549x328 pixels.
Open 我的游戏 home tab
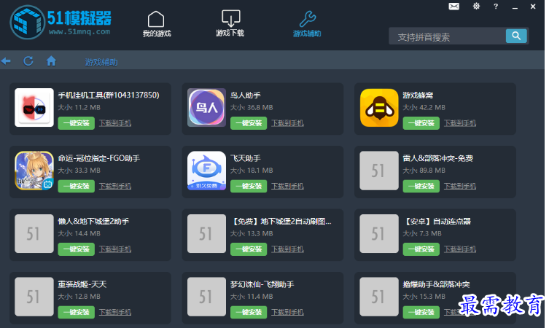coord(156,24)
